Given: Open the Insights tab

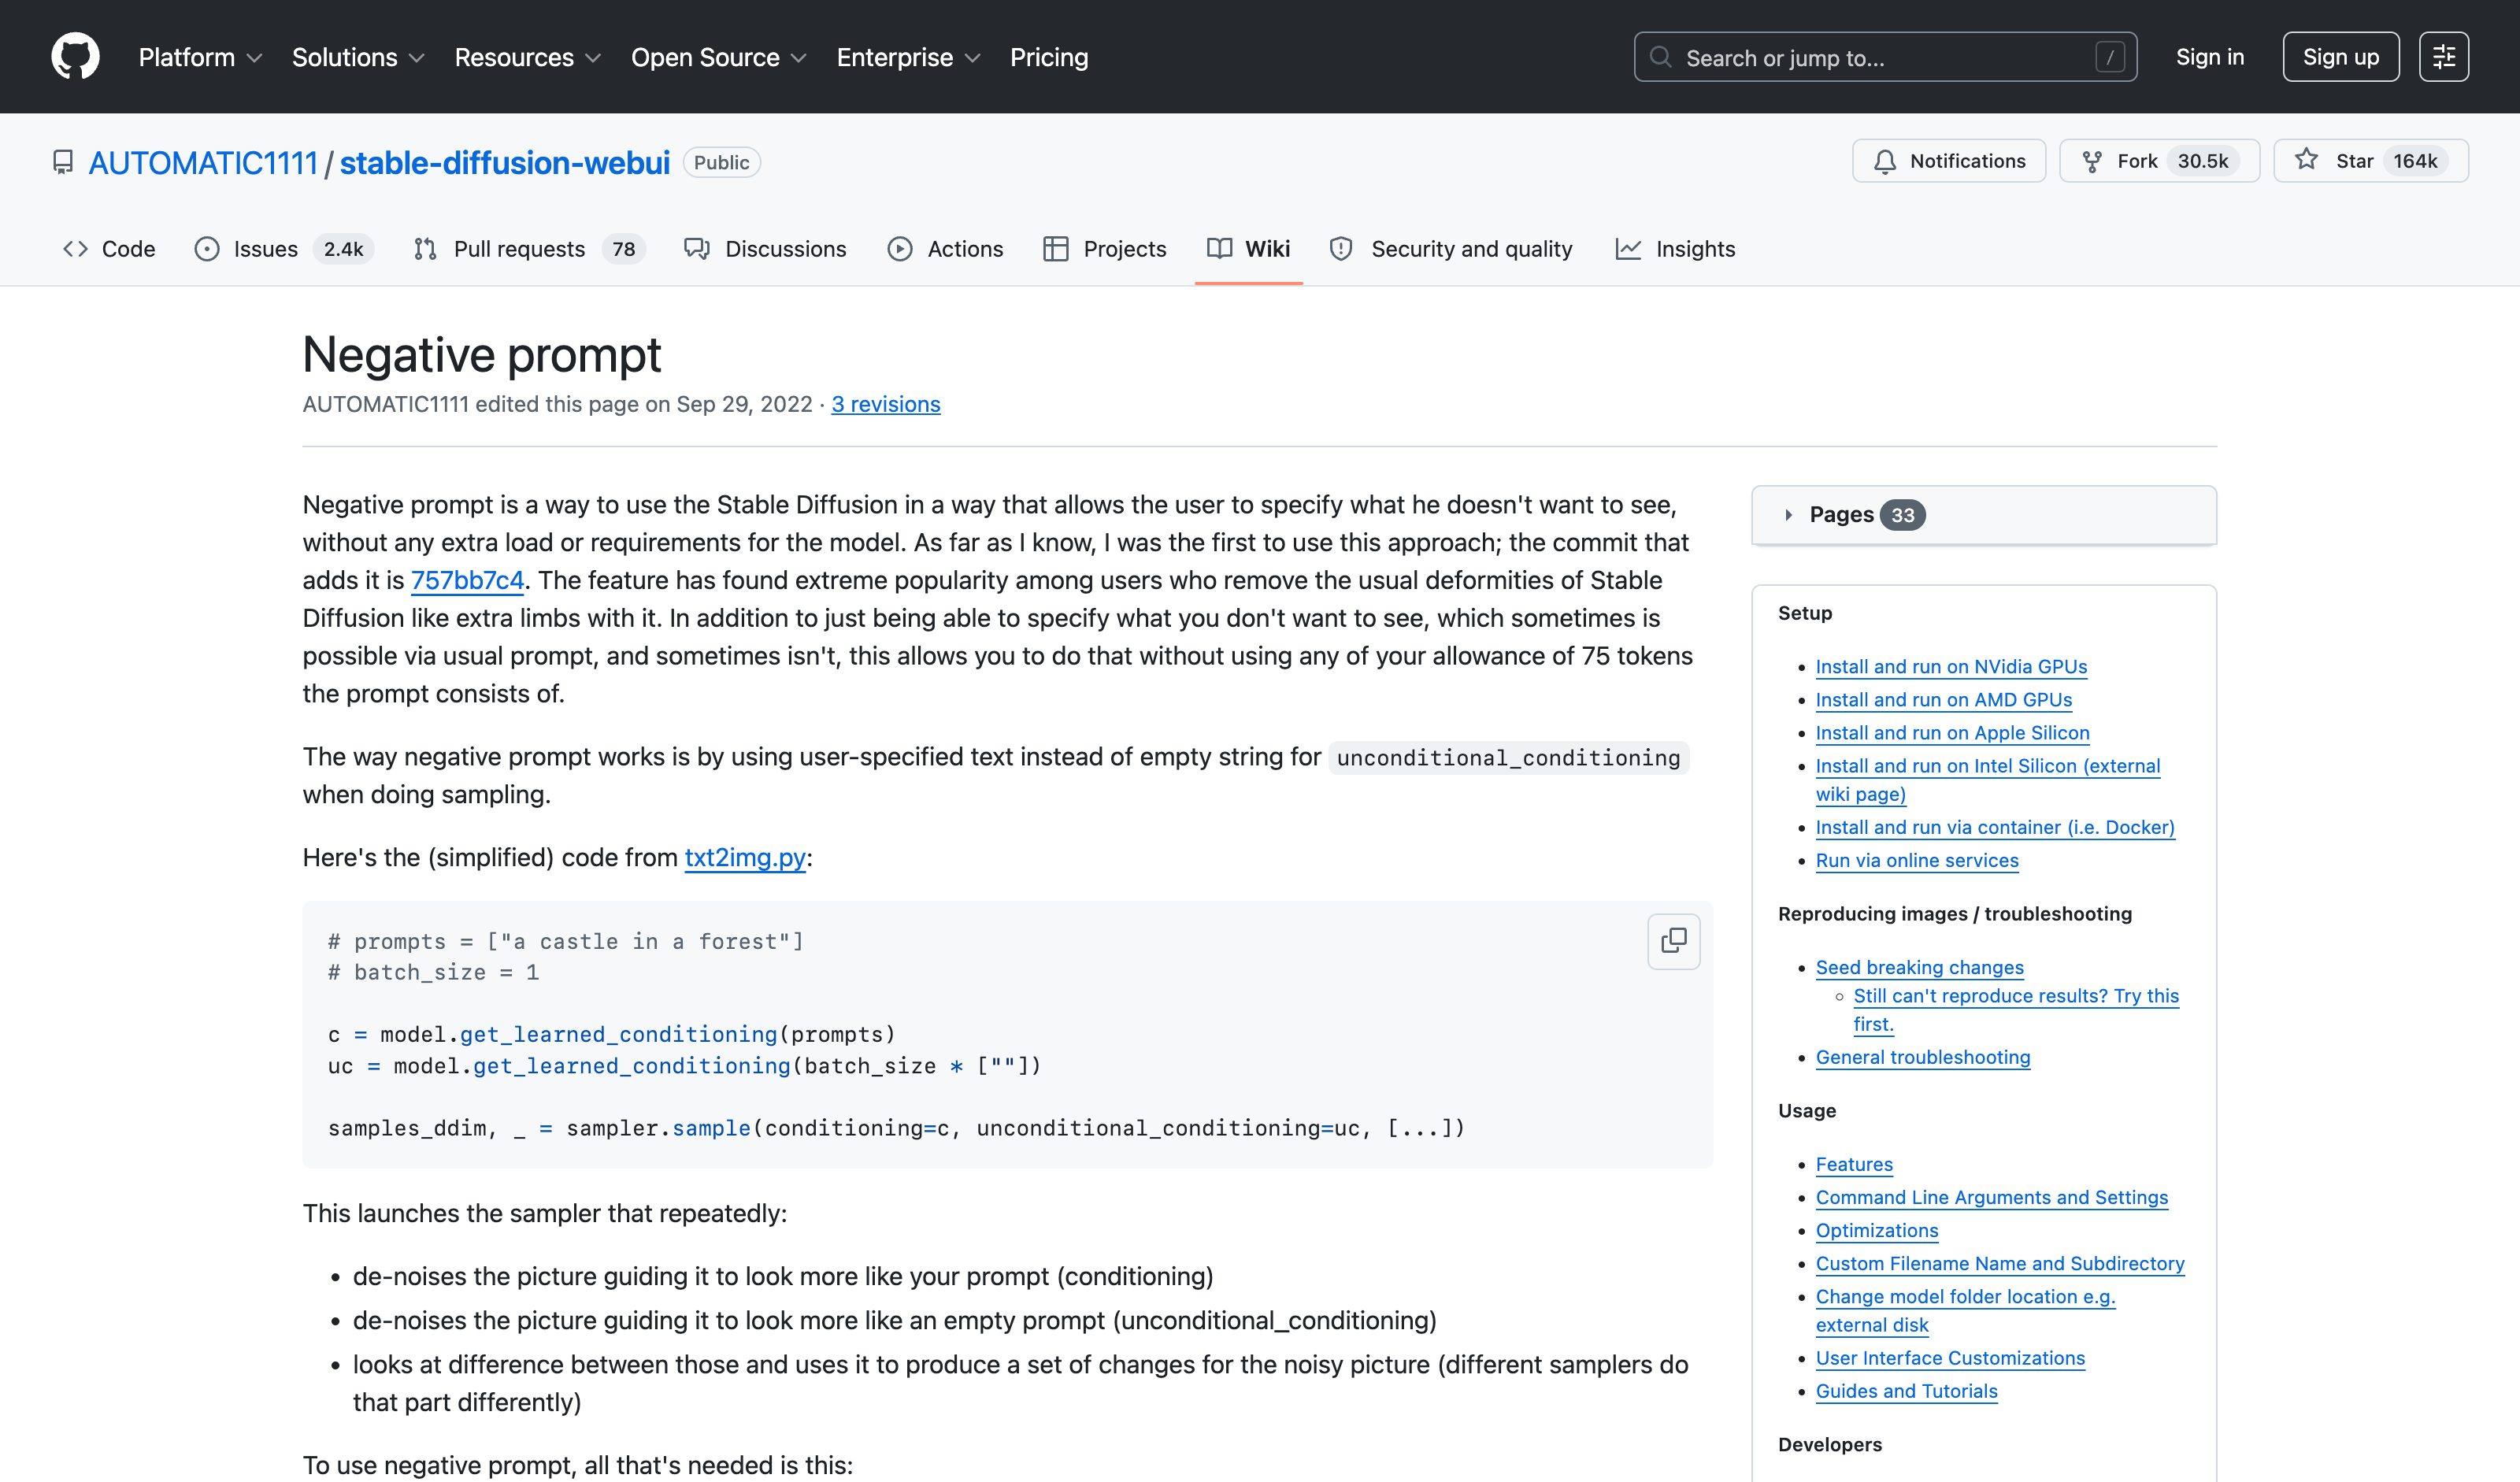Looking at the screenshot, I should pyautogui.click(x=1675, y=249).
